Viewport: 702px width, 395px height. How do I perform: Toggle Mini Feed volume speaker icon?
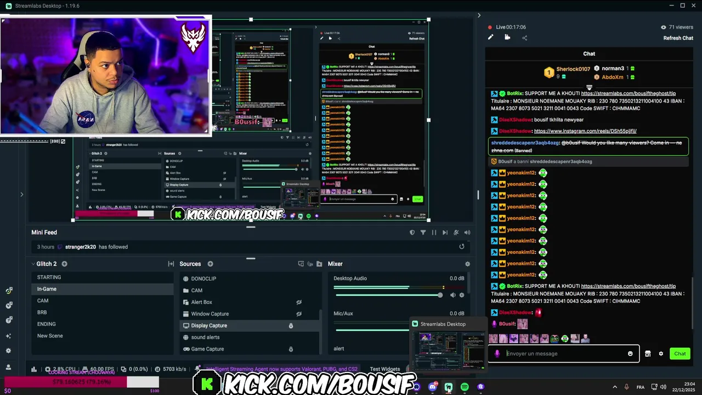pyautogui.click(x=467, y=233)
